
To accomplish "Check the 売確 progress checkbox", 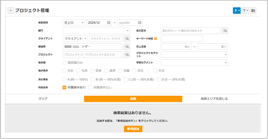I will pyautogui.click(x=120, y=70).
